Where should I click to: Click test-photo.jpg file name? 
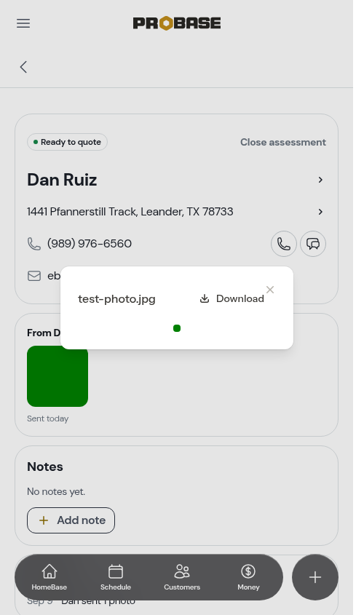(x=116, y=299)
